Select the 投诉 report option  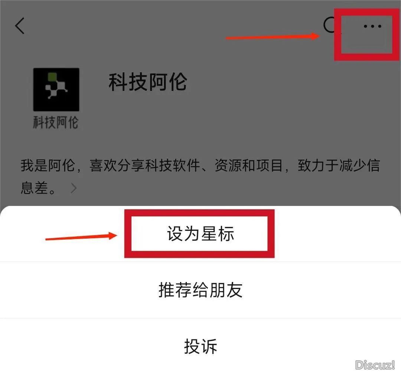coord(200,347)
